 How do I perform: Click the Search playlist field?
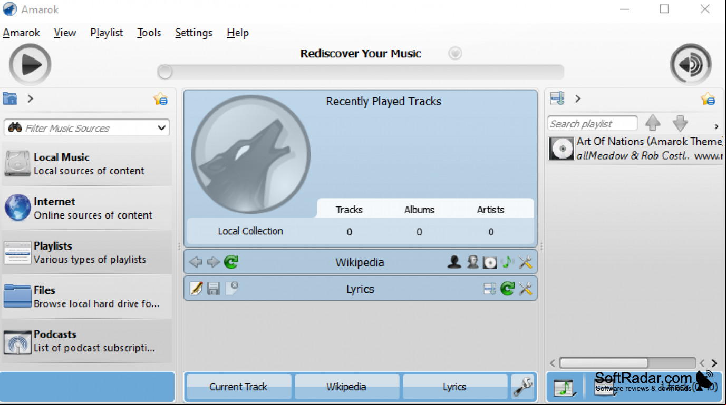592,124
